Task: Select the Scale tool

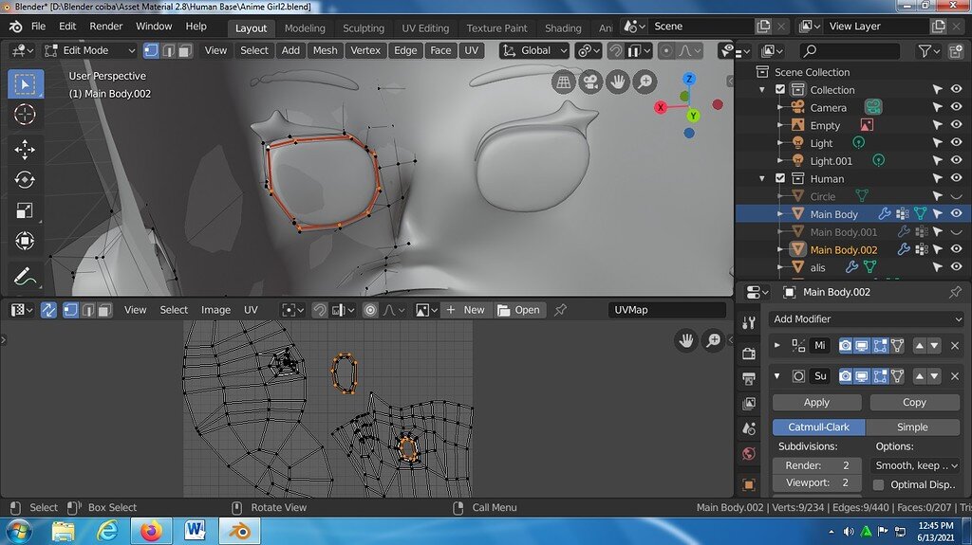Action: [25, 210]
